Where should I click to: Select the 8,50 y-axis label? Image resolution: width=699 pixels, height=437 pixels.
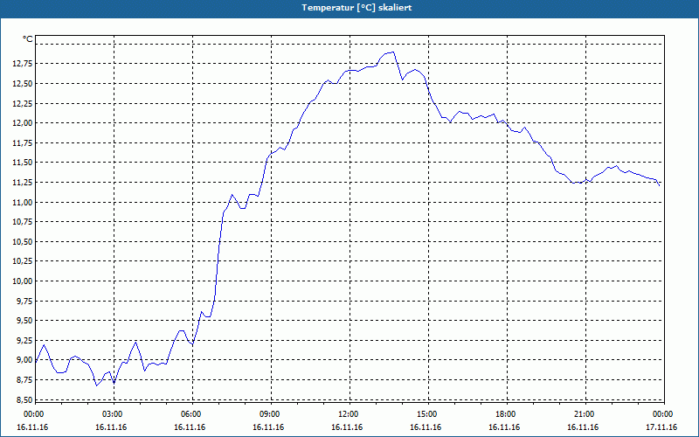pyautogui.click(x=24, y=399)
